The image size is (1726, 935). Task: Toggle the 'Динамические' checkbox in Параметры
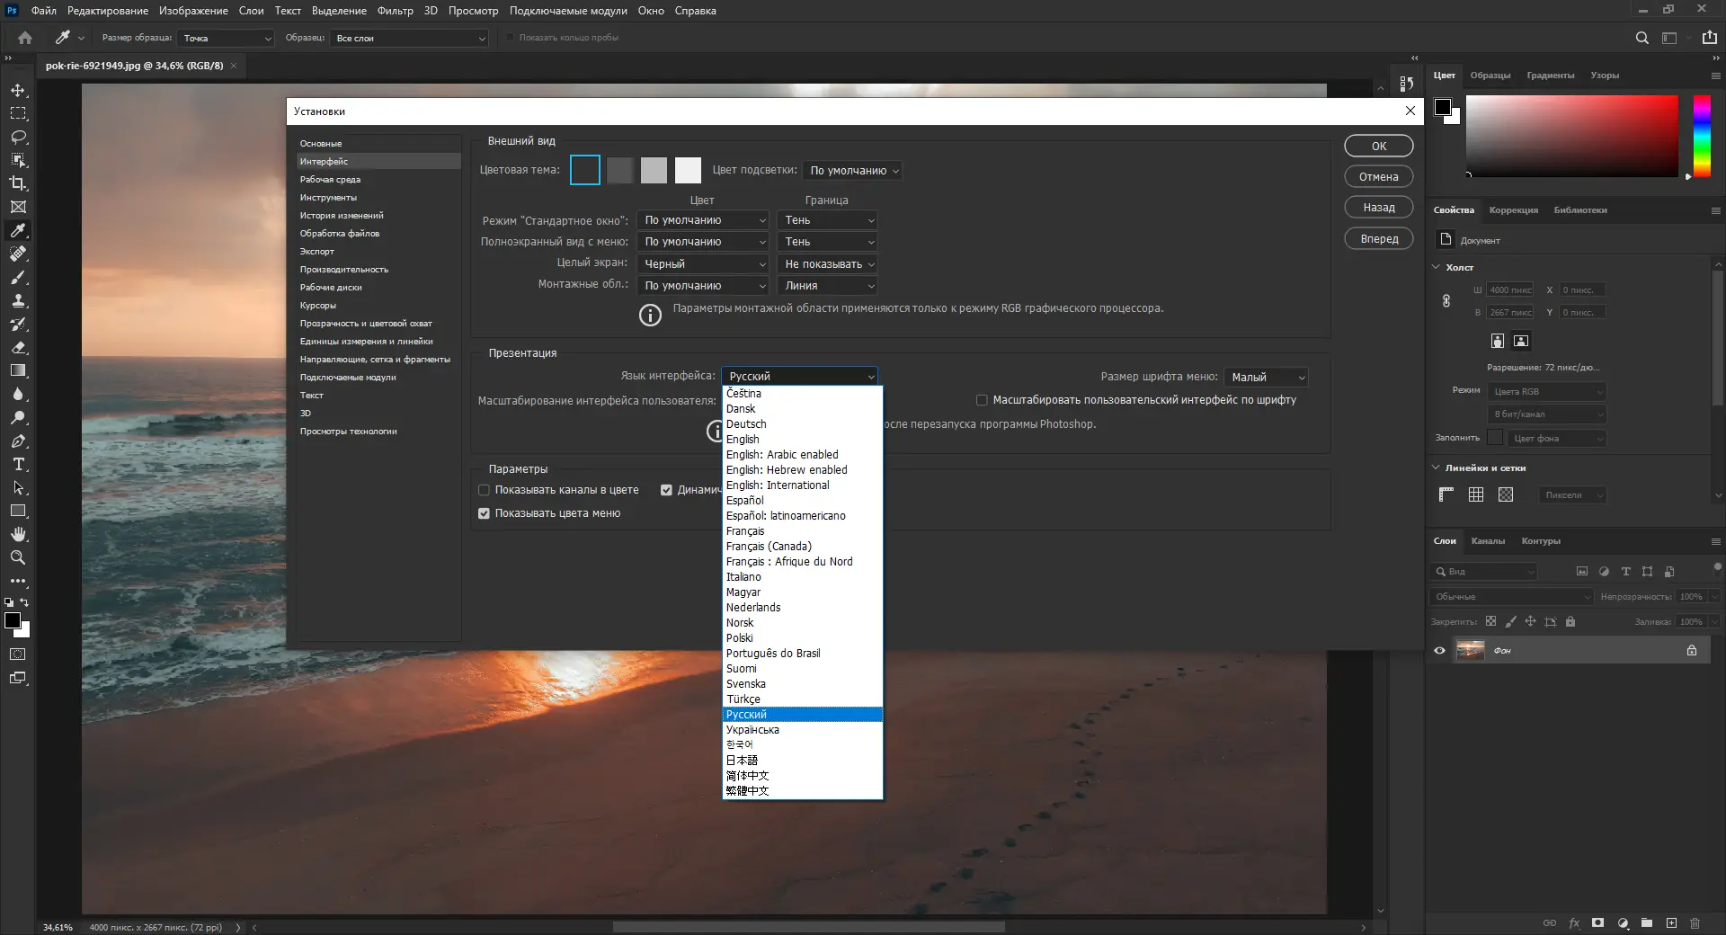click(666, 490)
